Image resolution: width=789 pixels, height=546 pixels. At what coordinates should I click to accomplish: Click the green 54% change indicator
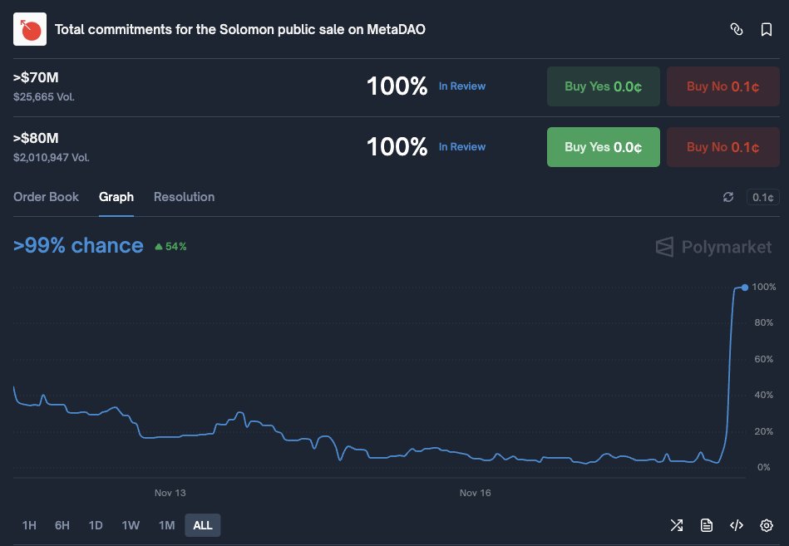point(170,246)
